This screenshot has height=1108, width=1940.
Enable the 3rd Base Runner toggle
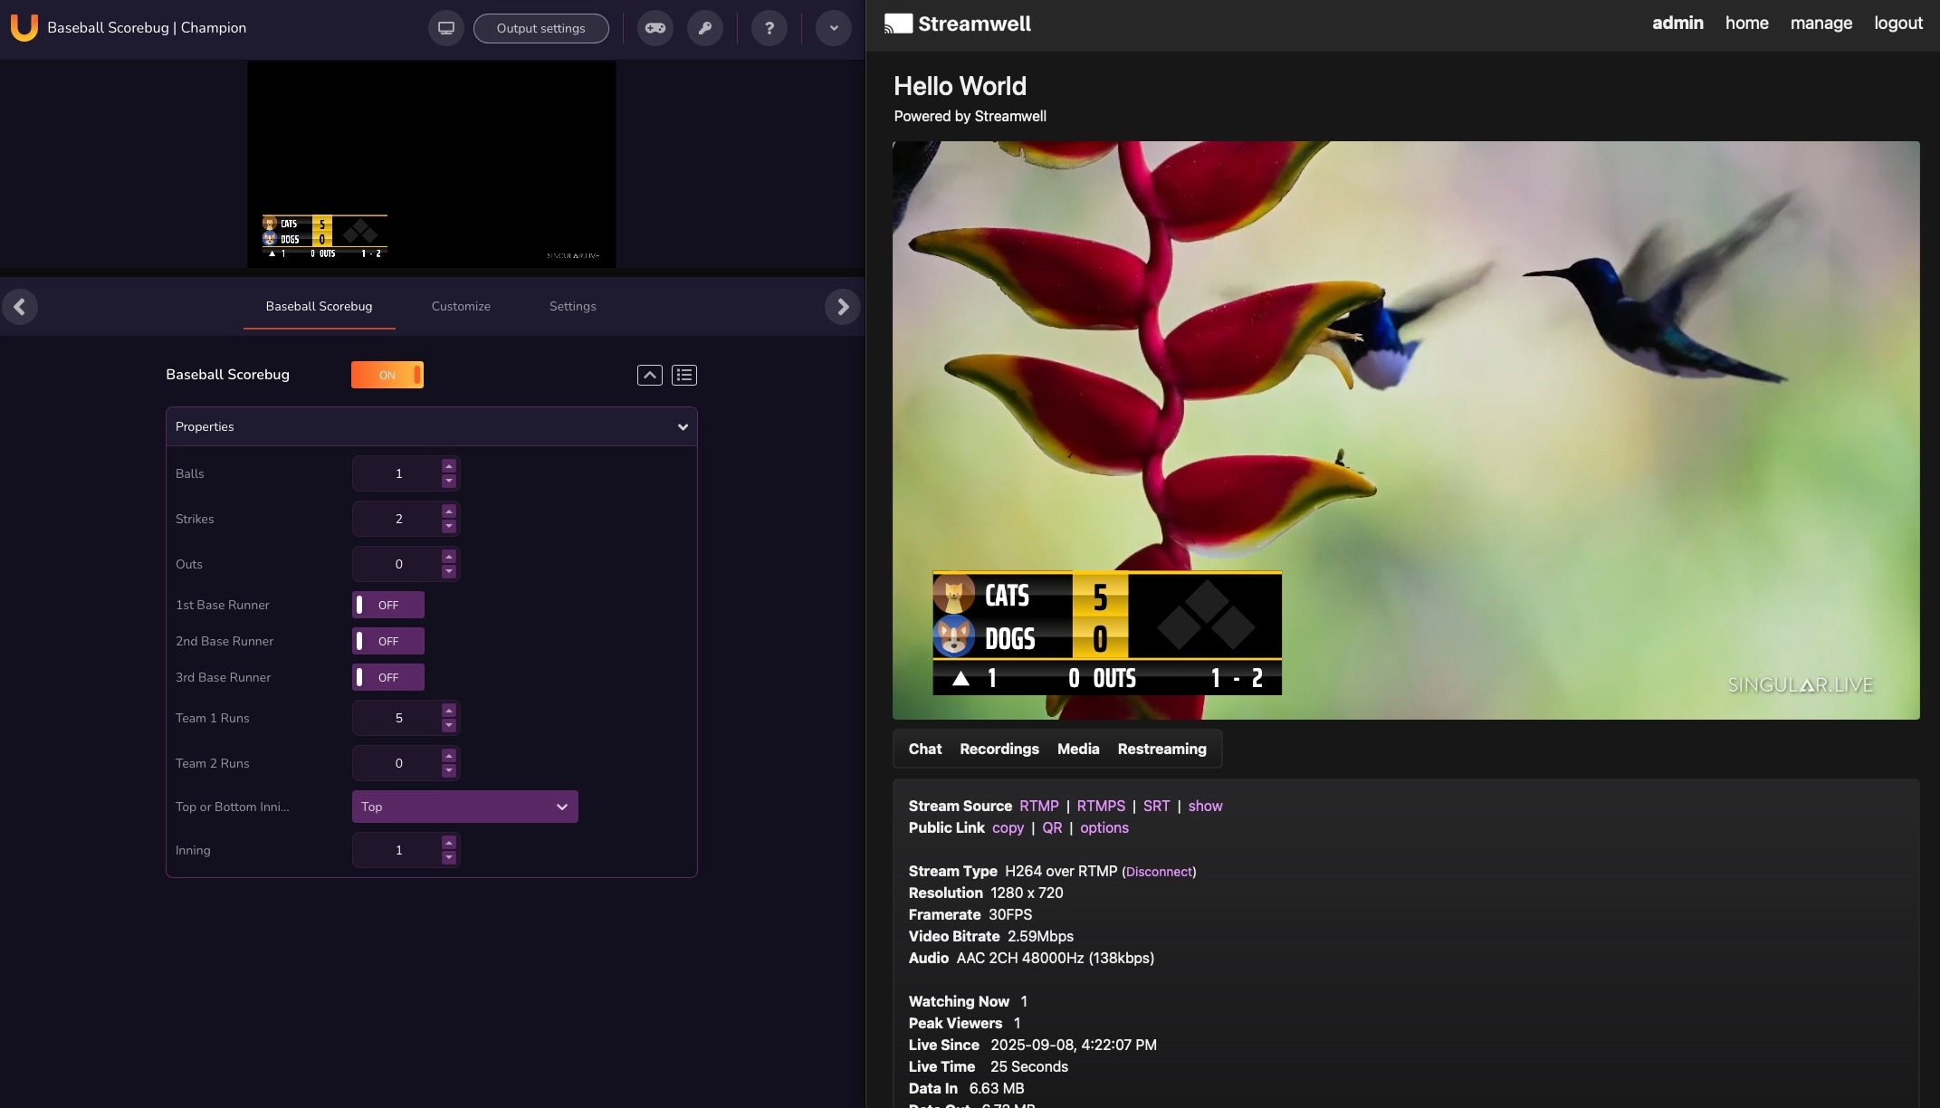(387, 677)
